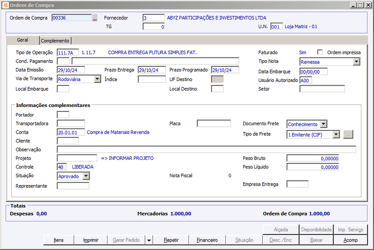Click the Imprimir button
The image size is (374, 250).
(x=91, y=240)
